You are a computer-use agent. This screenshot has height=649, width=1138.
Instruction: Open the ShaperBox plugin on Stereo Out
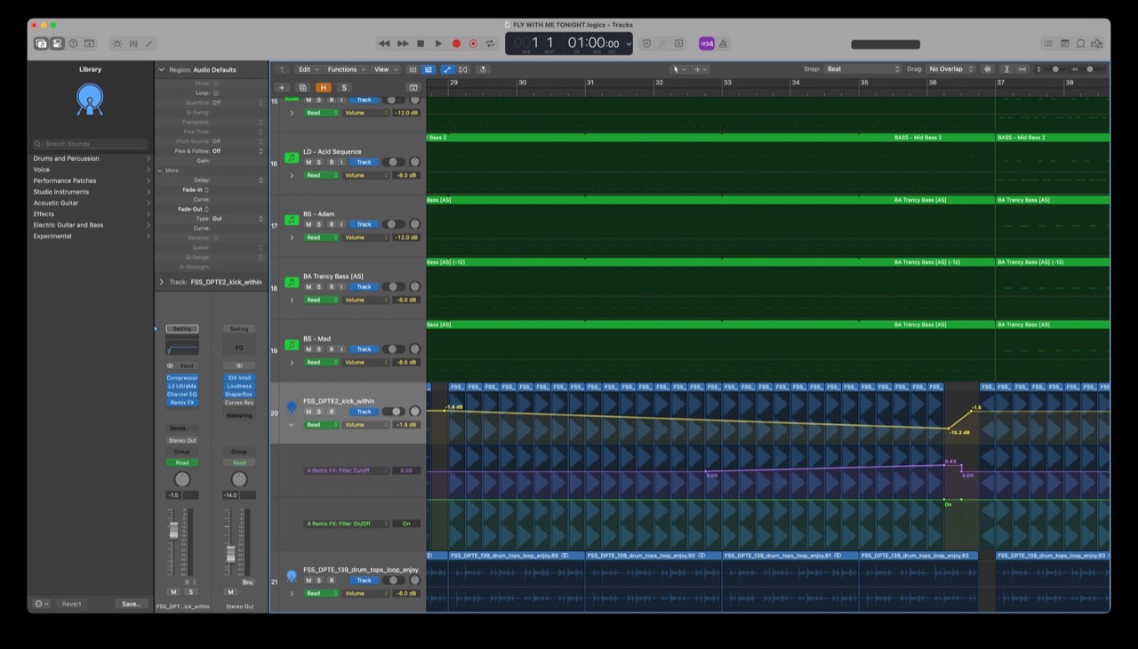tap(239, 394)
